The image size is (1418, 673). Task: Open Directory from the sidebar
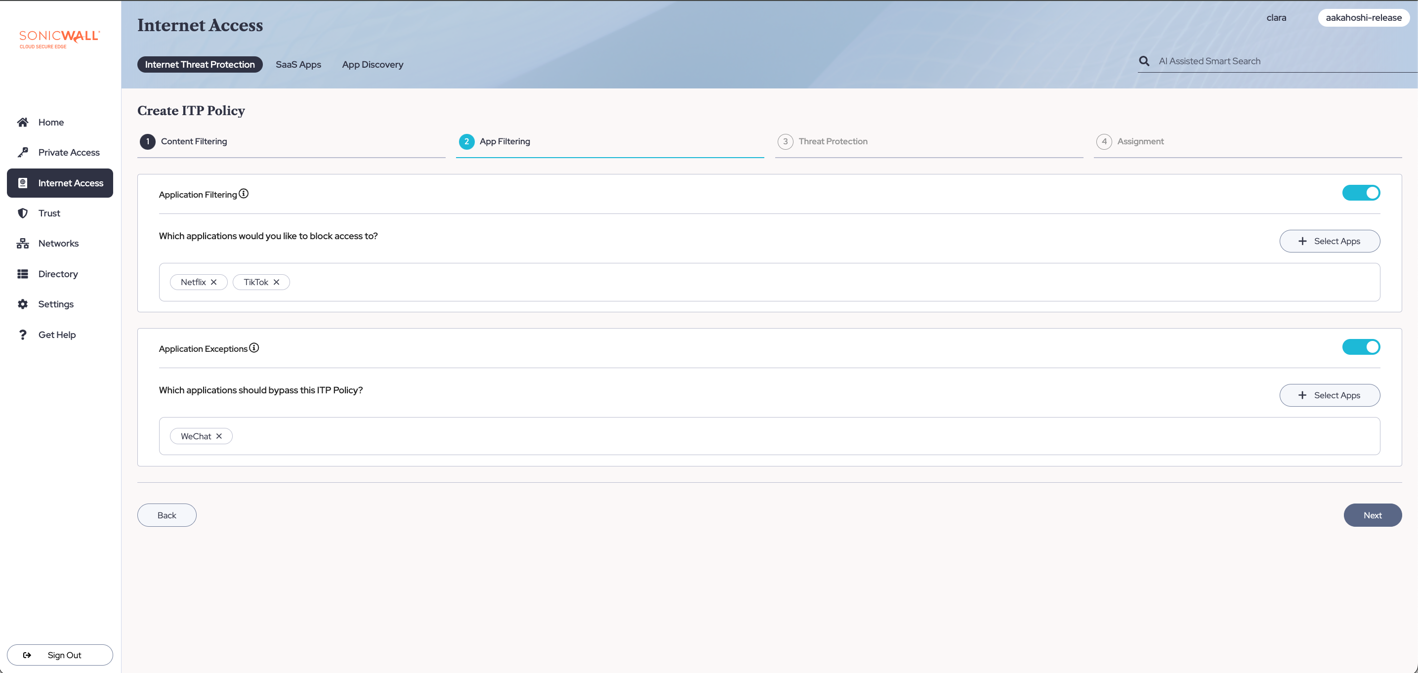[58, 274]
